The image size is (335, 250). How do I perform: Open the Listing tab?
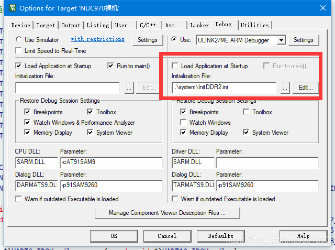click(98, 25)
